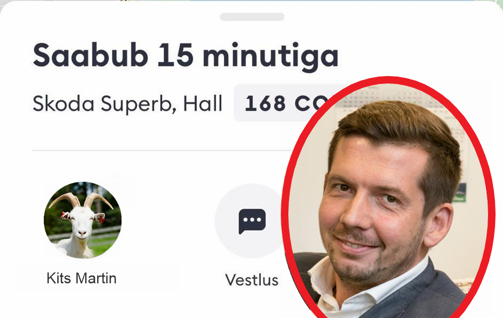
Task: Click the Saabub 15 minutiga heading
Action: tap(186, 56)
